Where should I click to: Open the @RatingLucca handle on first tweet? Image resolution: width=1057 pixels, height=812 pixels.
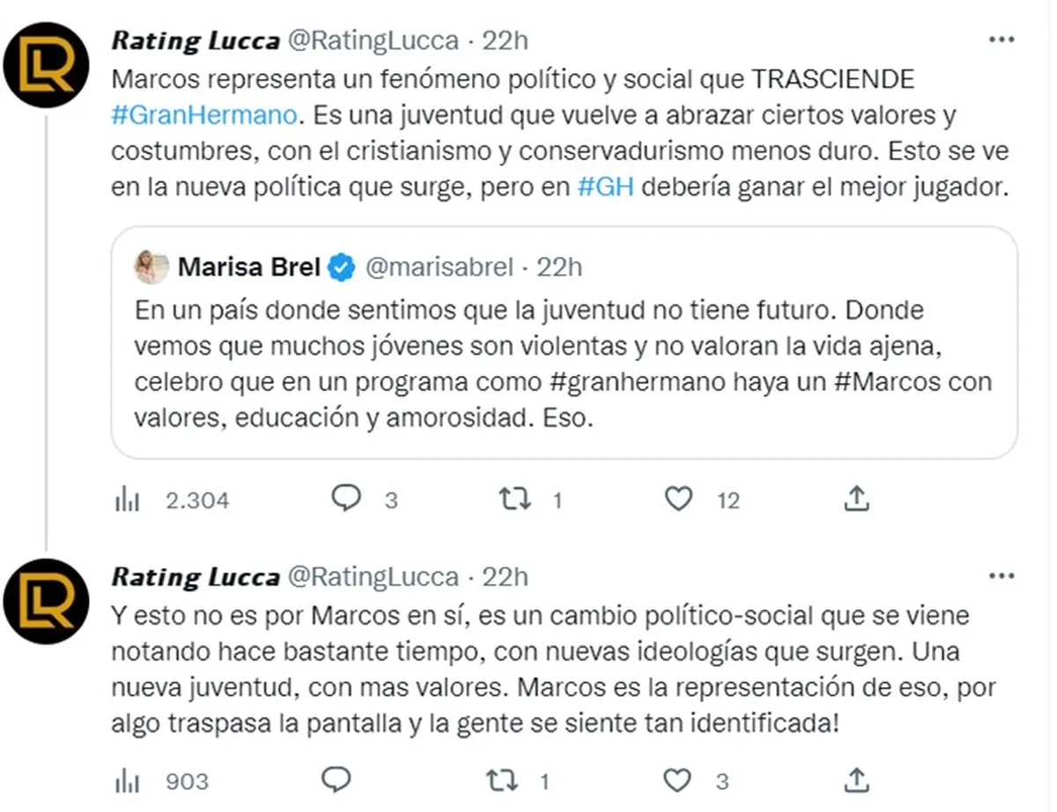point(373,41)
